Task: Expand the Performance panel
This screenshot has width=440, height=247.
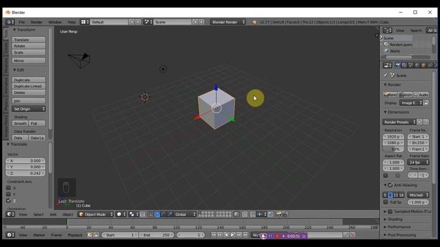Action: pyautogui.click(x=397, y=227)
